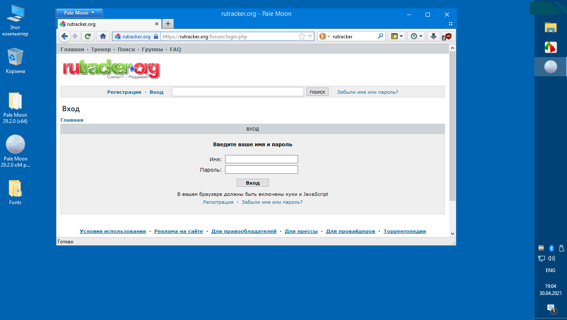The image size is (567, 320).
Task: Bookmark this page with the star icon
Action: click(302, 37)
